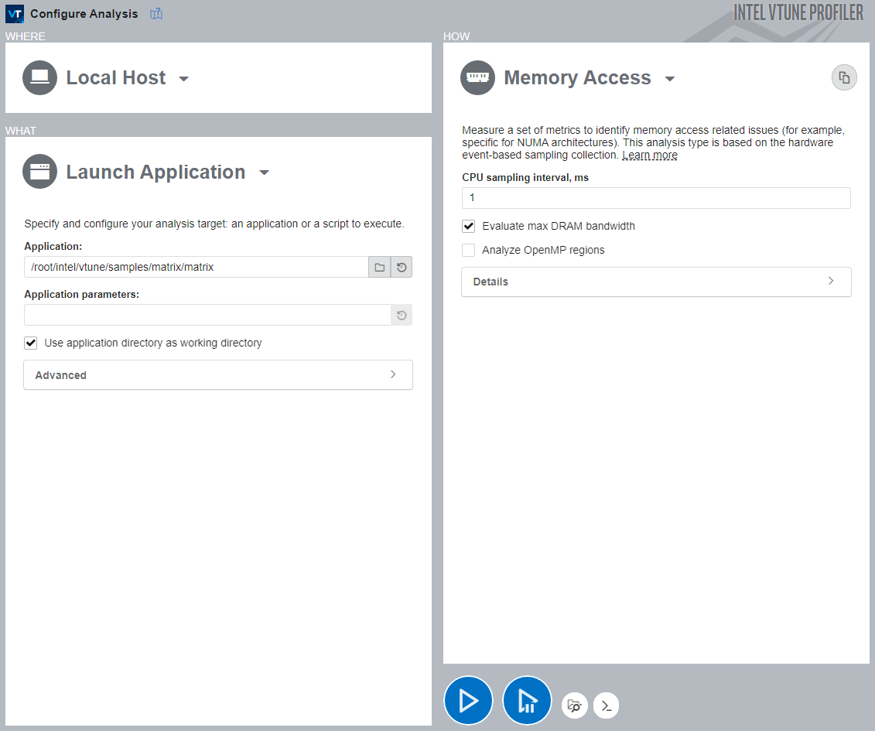Click the CPU sampling interval field
Screen dimensions: 875x731
tap(656, 198)
